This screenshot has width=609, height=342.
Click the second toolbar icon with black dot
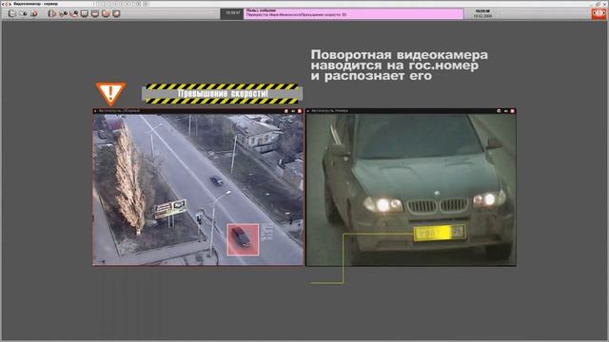(23, 13)
